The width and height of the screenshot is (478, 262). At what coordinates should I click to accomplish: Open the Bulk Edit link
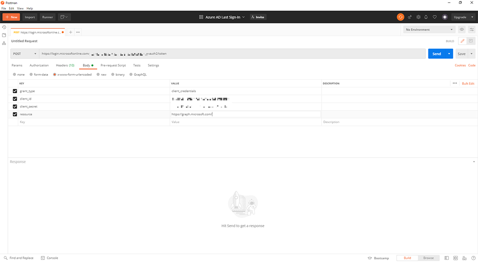[x=468, y=84]
